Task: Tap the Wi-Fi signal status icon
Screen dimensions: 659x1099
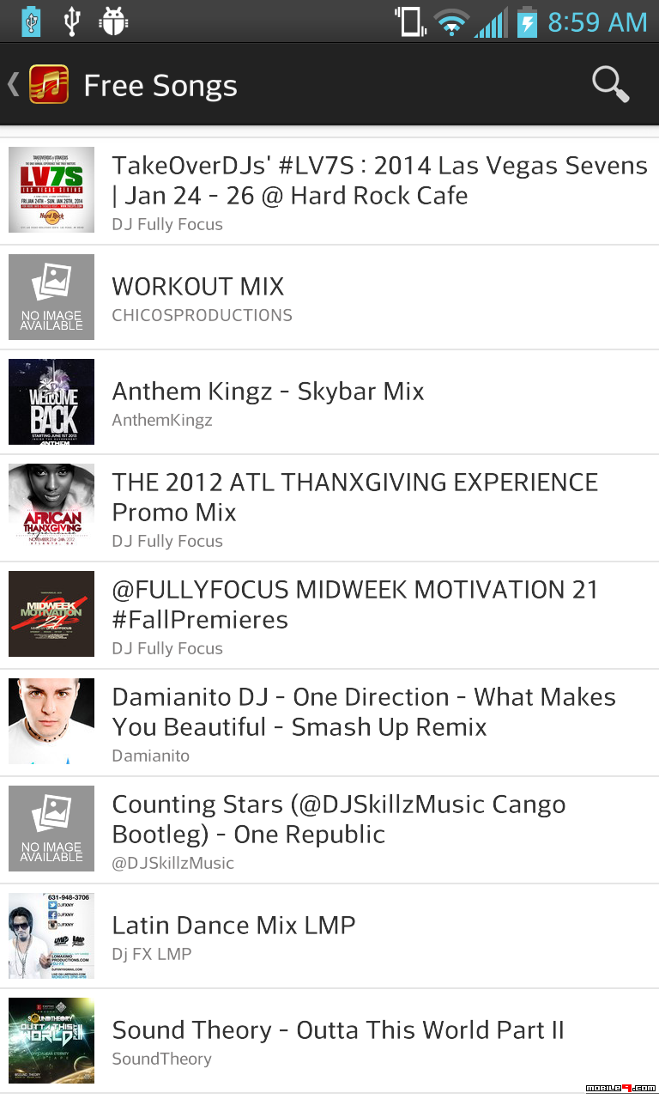Action: pos(451,21)
